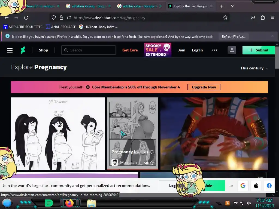Open site permissions icon in address bar

(69, 18)
